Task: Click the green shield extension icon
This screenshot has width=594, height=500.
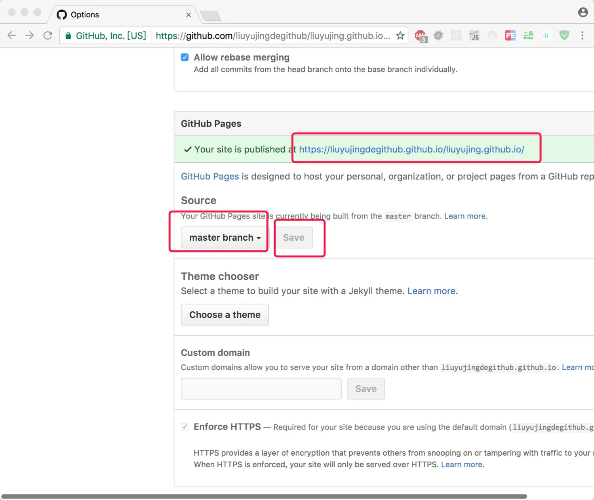Action: [x=564, y=36]
